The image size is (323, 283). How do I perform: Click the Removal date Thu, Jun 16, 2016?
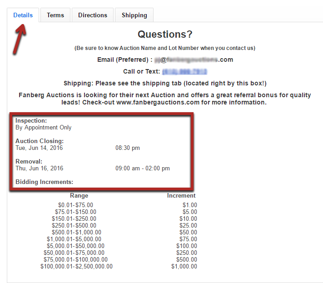pyautogui.click(x=40, y=168)
